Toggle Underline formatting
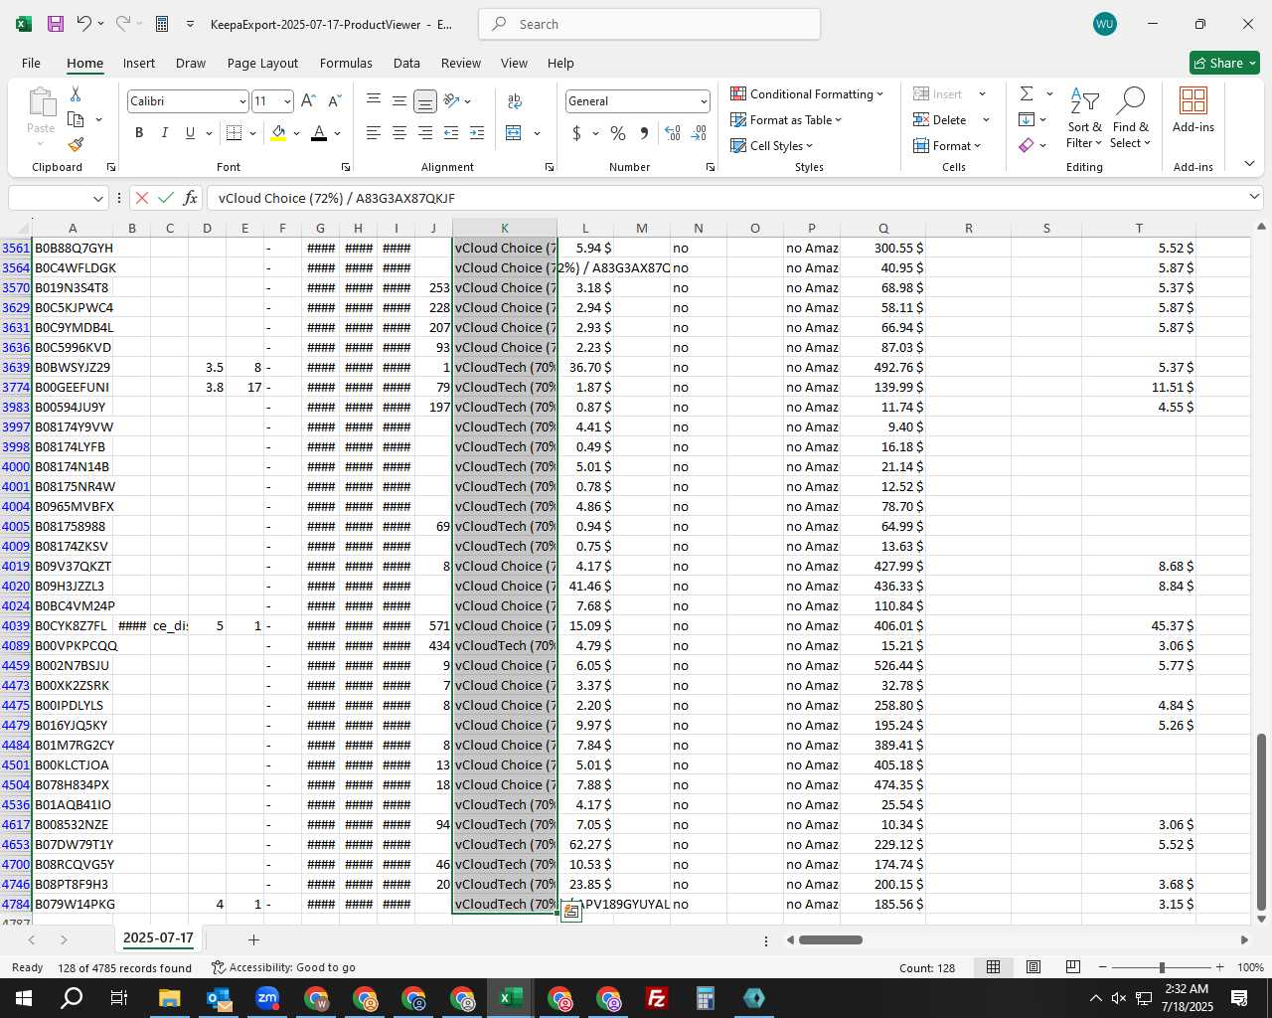The width and height of the screenshot is (1272, 1018). (x=190, y=133)
